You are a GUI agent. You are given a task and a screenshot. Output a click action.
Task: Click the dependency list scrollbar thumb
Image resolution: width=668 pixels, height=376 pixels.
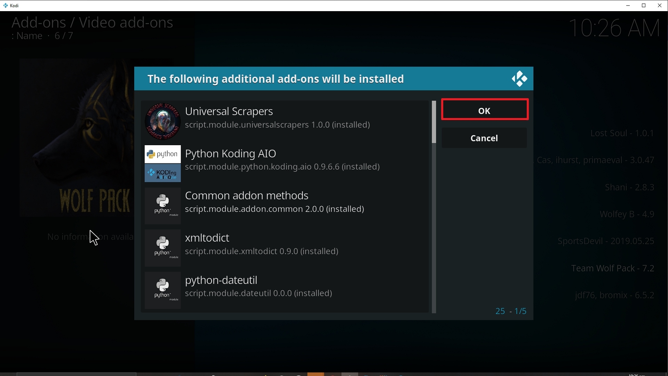coord(434,122)
